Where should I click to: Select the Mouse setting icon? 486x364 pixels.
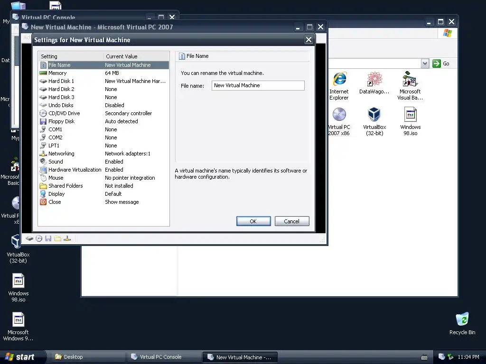point(43,178)
